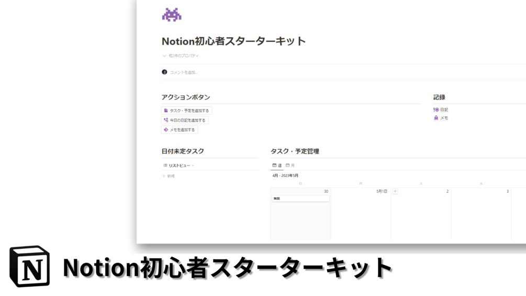Click the 記録 heading

tap(439, 97)
